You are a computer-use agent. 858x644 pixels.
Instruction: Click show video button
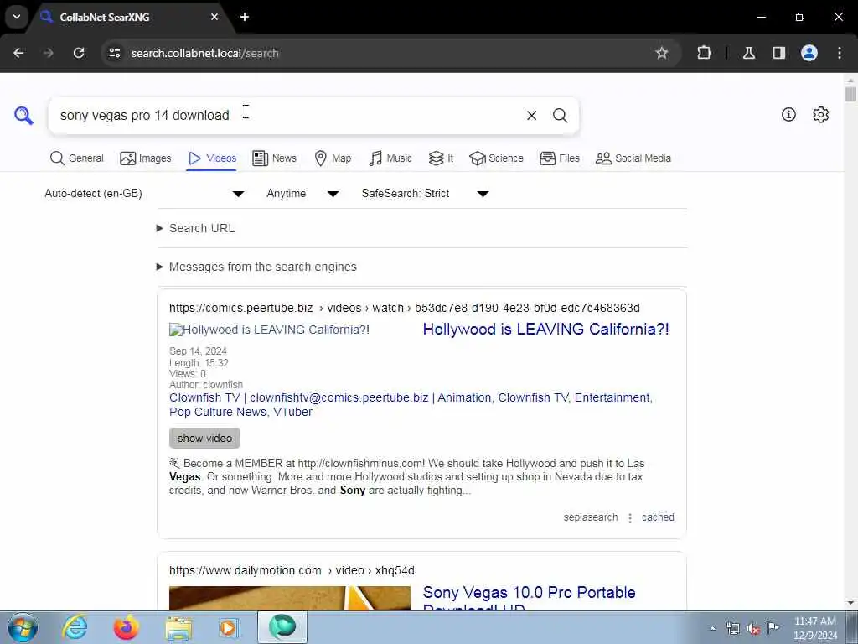point(204,438)
